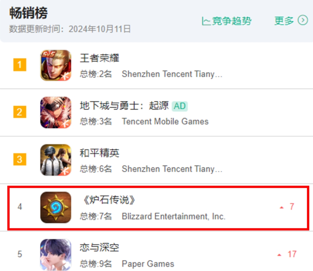
Task: Open the 地下城与勇士 app icon
Action: [x=56, y=112]
